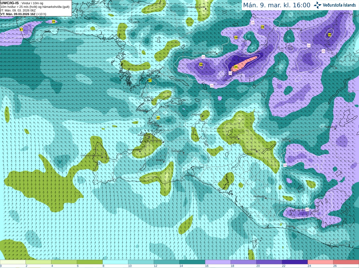Click the yellow 27 gust label below Hvanneyri
The image size is (359, 268).
(150, 80)
